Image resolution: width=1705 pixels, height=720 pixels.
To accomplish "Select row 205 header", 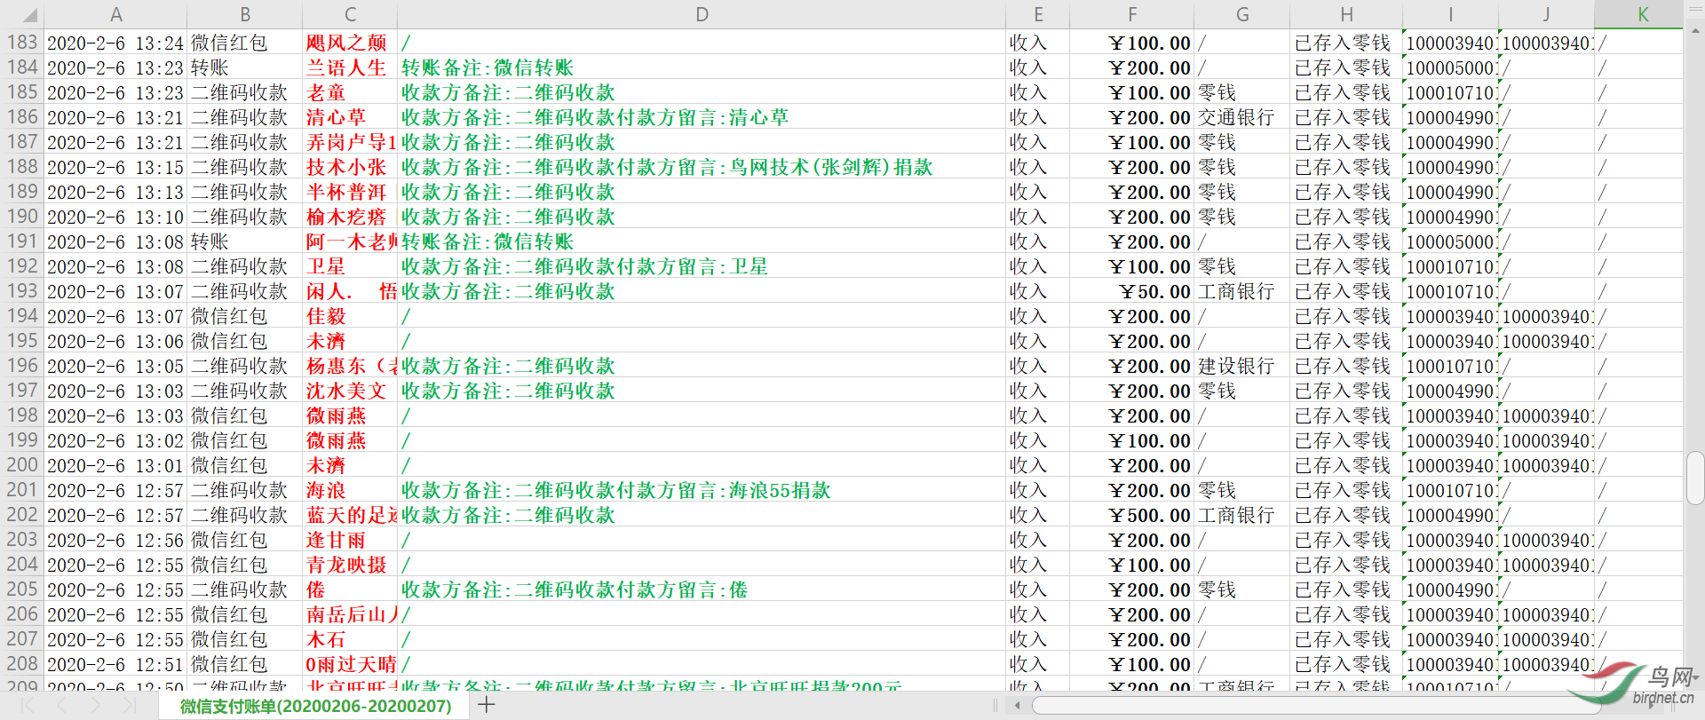I will click(22, 589).
